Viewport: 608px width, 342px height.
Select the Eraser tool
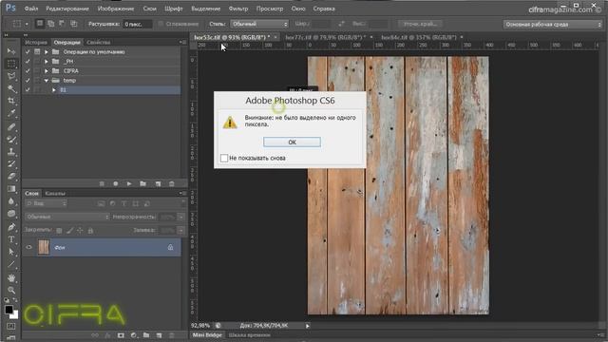coord(11,177)
